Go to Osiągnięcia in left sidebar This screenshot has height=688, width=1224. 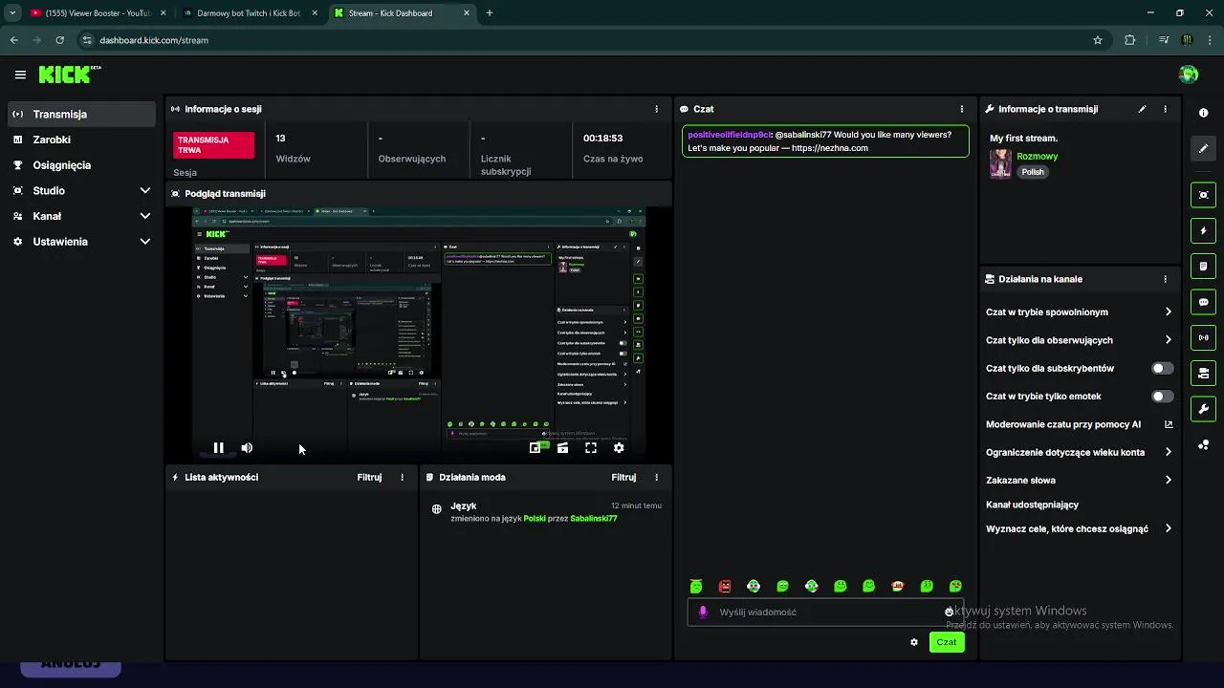click(x=81, y=164)
